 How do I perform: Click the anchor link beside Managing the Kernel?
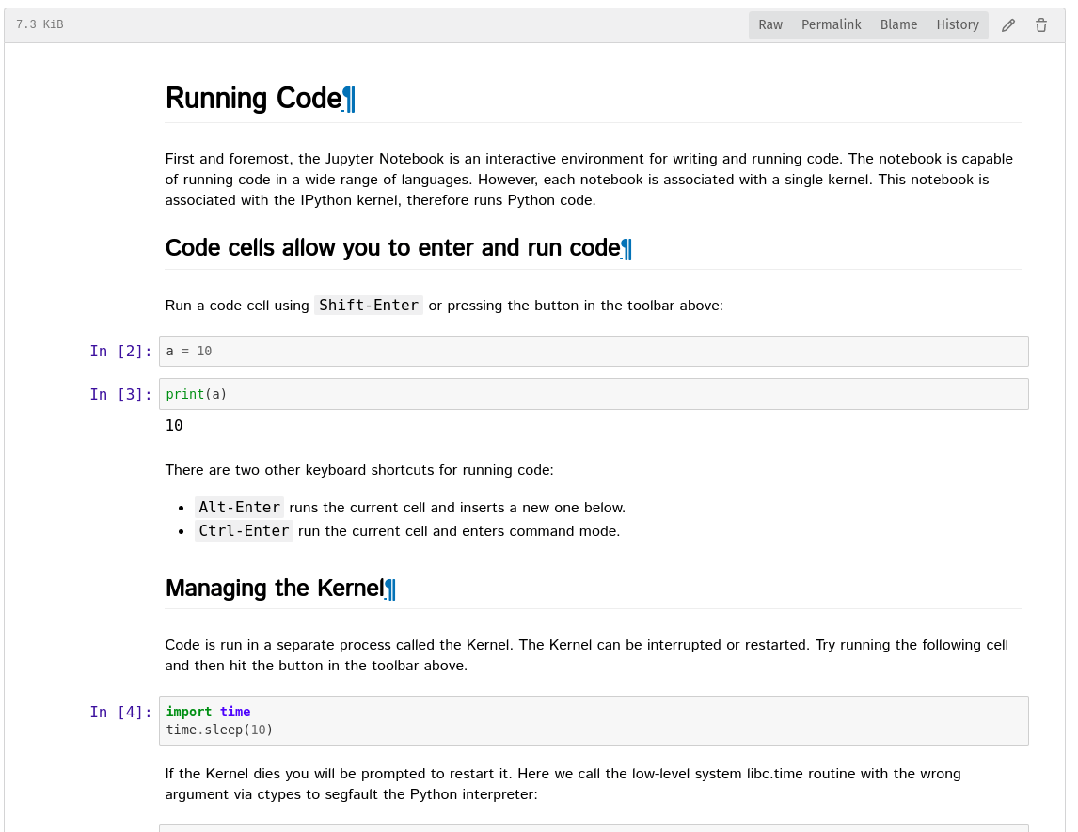coord(389,589)
